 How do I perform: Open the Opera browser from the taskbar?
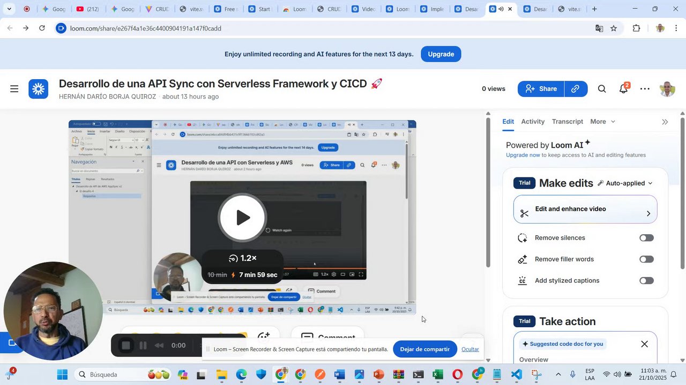pyautogui.click(x=458, y=374)
